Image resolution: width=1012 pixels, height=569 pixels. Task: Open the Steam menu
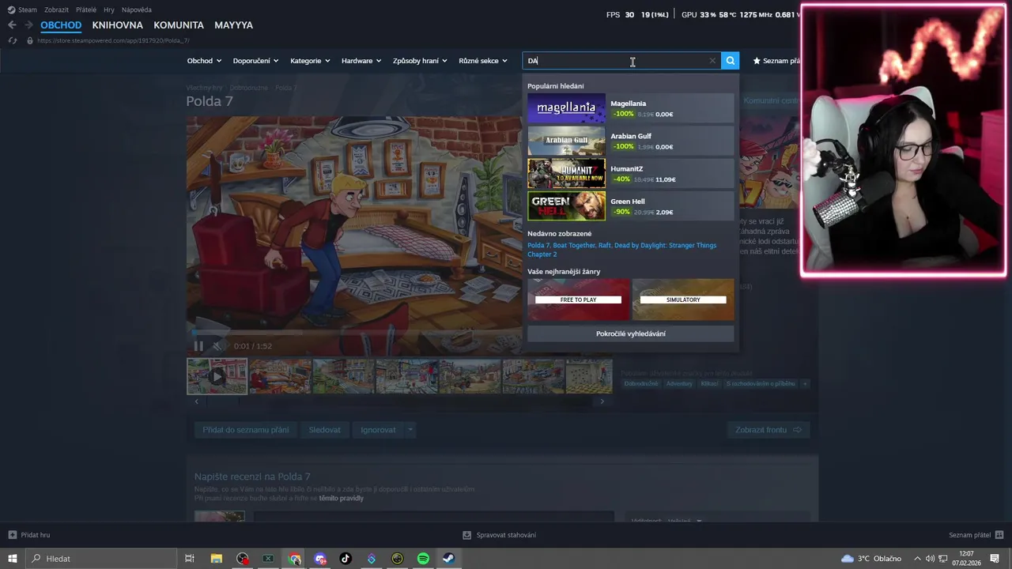(22, 9)
